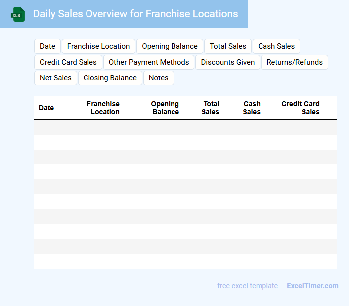Click the Daily Sales Overview title
The width and height of the screenshot is (349, 306).
135,14
